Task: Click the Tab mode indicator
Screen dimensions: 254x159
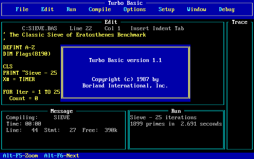Action: coord(179,28)
